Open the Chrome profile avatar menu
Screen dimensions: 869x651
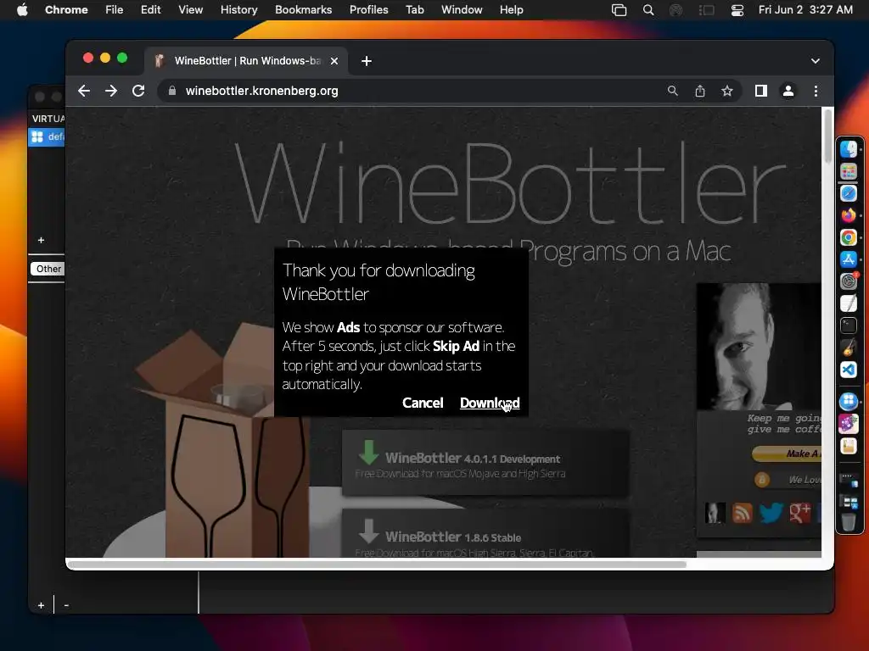click(788, 91)
